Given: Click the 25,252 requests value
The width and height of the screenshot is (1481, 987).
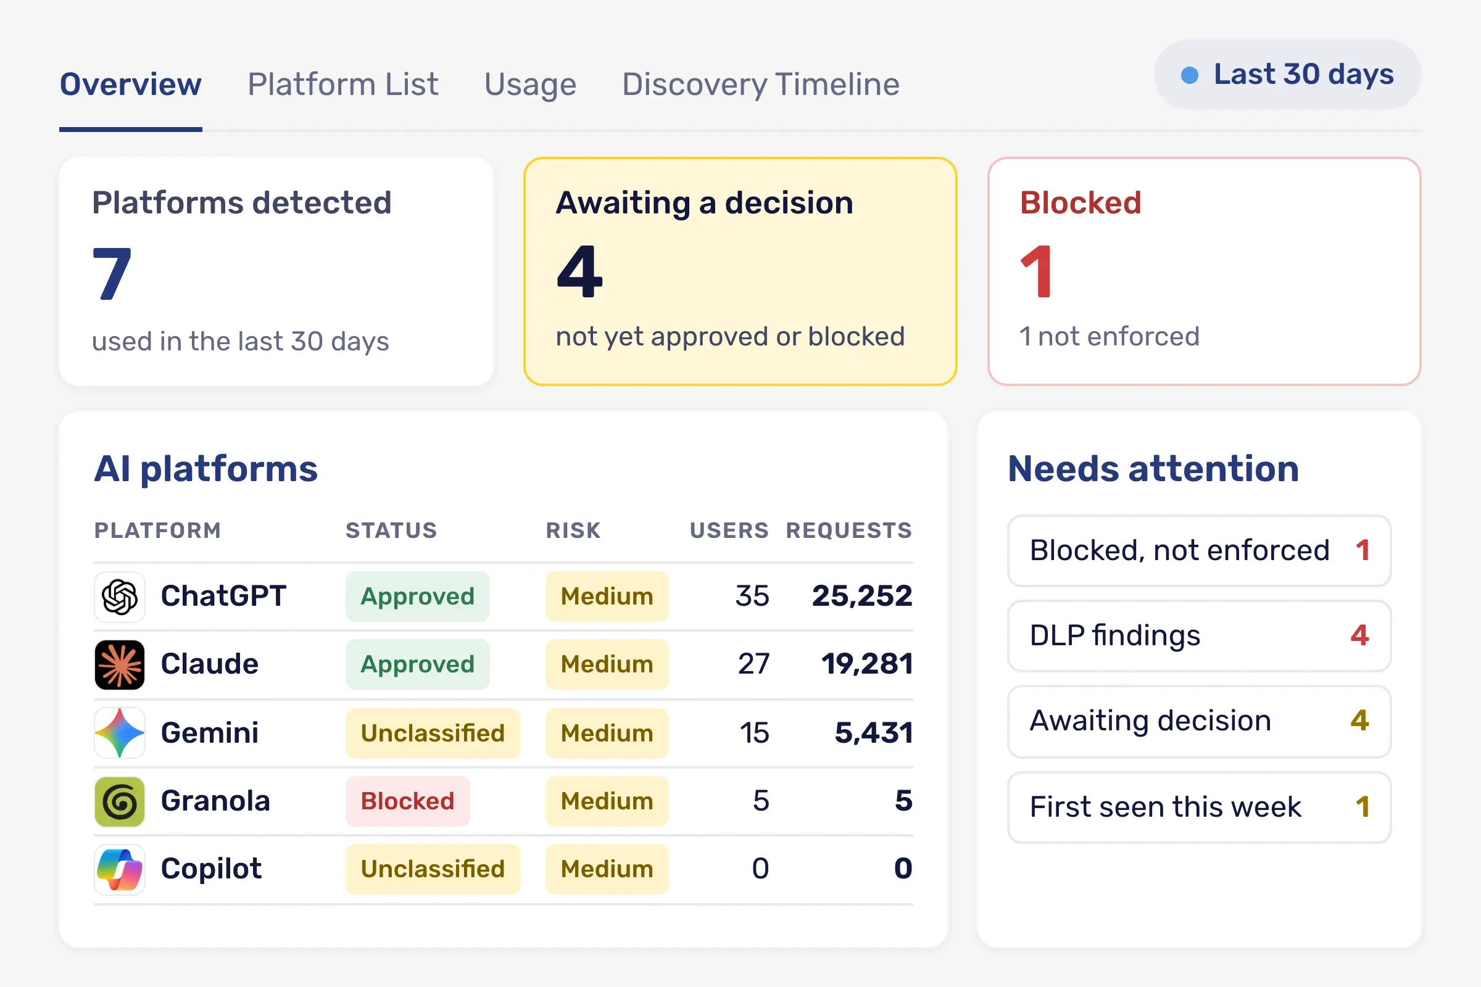Looking at the screenshot, I should click(x=862, y=596).
